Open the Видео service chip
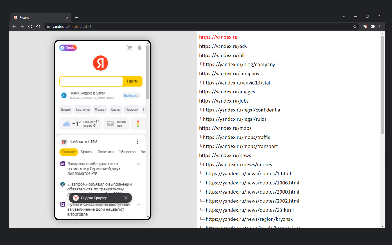 [x=66, y=109]
